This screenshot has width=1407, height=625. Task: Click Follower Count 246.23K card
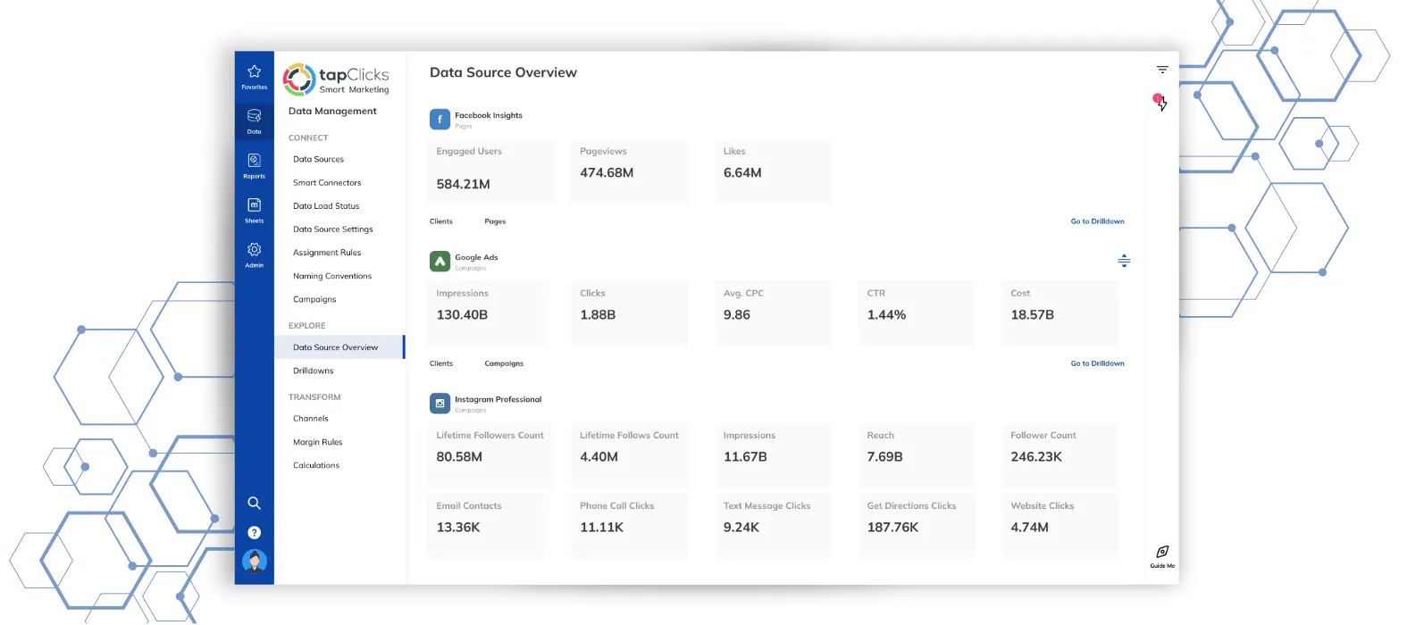1060,455
